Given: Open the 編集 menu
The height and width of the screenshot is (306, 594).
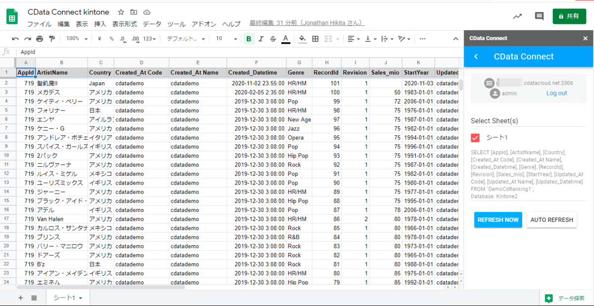Looking at the screenshot, I should point(63,24).
